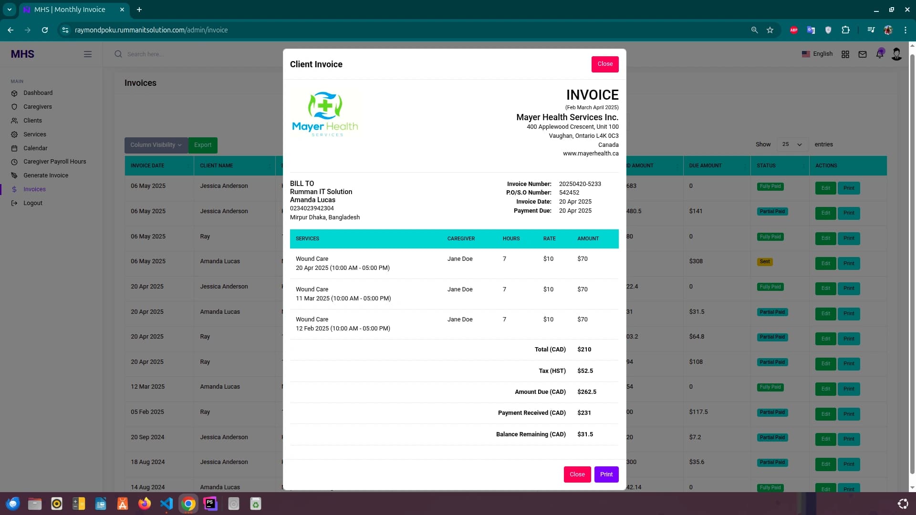Select Caregiver Payroll Hours menu item
Viewport: 916px width, 515px height.
click(x=55, y=162)
